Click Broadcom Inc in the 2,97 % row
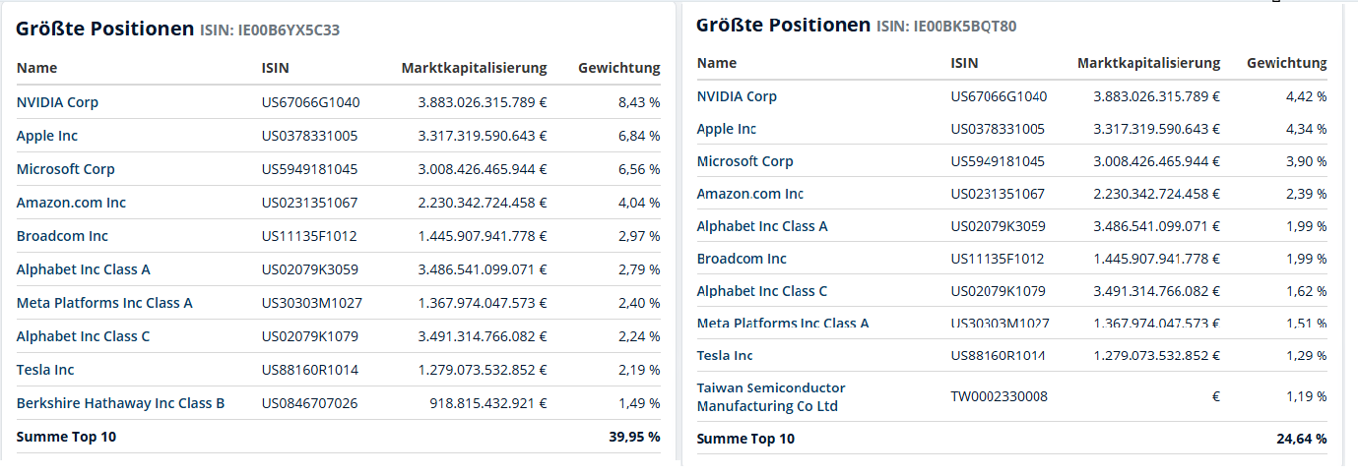Viewport: 1358px width, 475px height. point(62,236)
